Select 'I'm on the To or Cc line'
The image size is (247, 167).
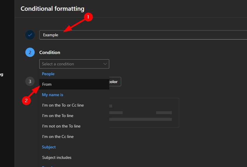tap(63, 105)
